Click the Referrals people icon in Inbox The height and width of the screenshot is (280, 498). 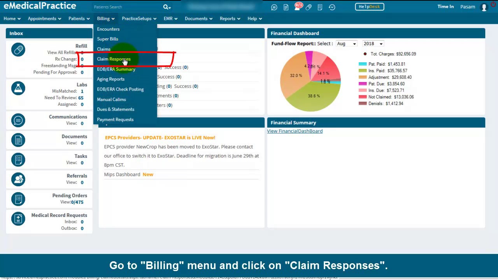pyautogui.click(x=18, y=179)
